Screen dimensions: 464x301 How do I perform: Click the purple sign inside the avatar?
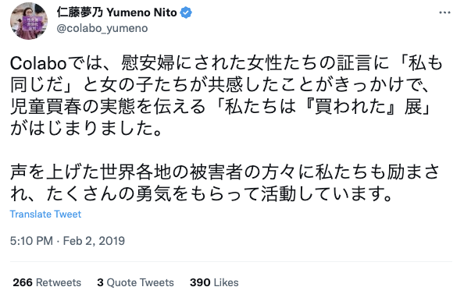point(33,23)
